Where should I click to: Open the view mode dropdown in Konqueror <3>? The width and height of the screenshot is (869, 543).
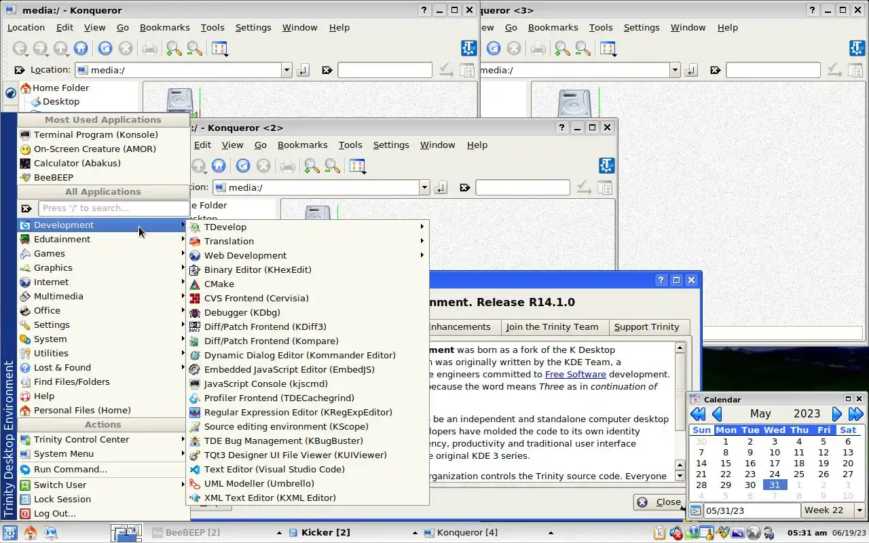click(608, 49)
